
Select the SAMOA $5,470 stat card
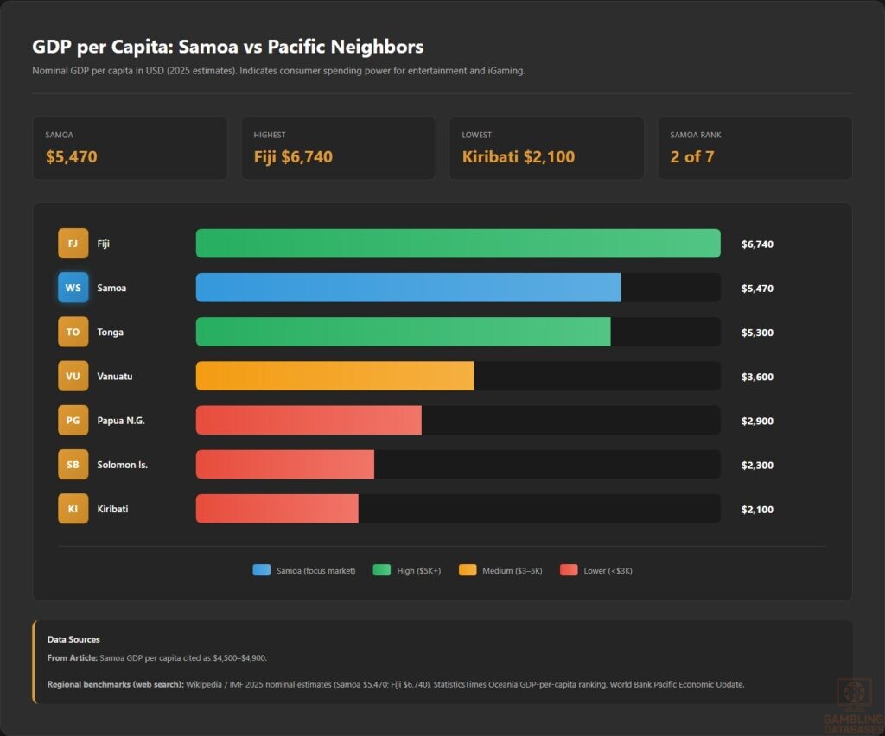130,149
